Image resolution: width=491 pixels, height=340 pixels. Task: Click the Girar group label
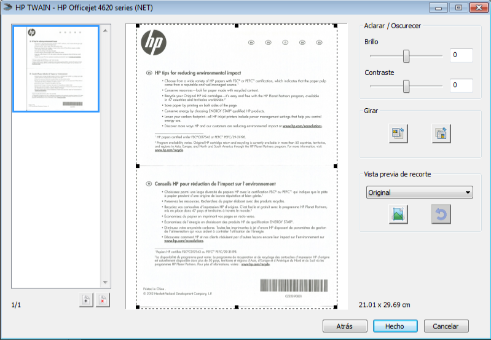coord(371,111)
